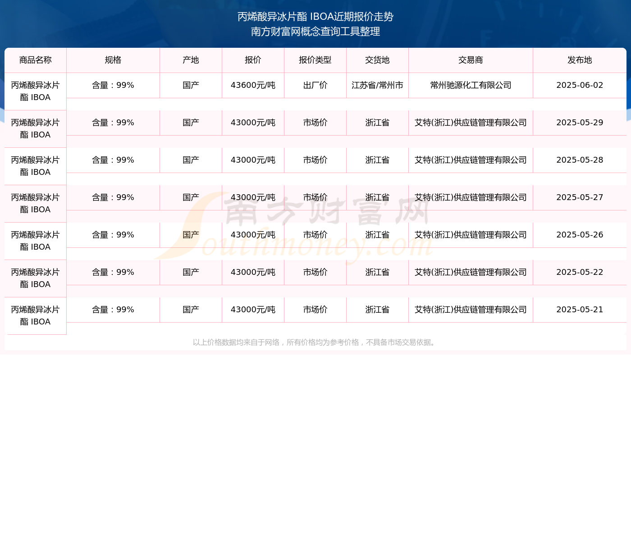
Task: Click the 报价类型 column header
Action: 315,60
